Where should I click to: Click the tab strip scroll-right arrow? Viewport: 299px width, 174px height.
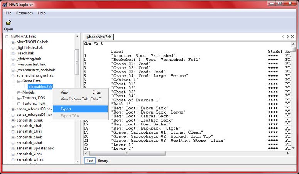click(x=288, y=37)
